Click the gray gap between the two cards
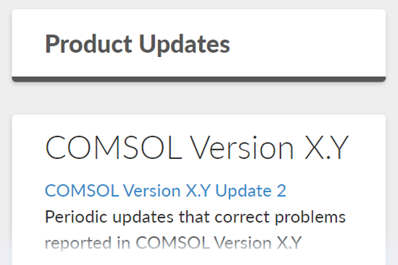 tap(198, 98)
